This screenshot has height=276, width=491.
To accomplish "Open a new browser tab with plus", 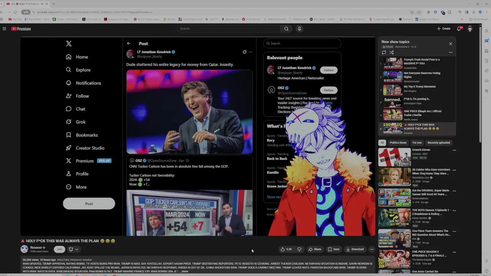I will click(53, 4).
